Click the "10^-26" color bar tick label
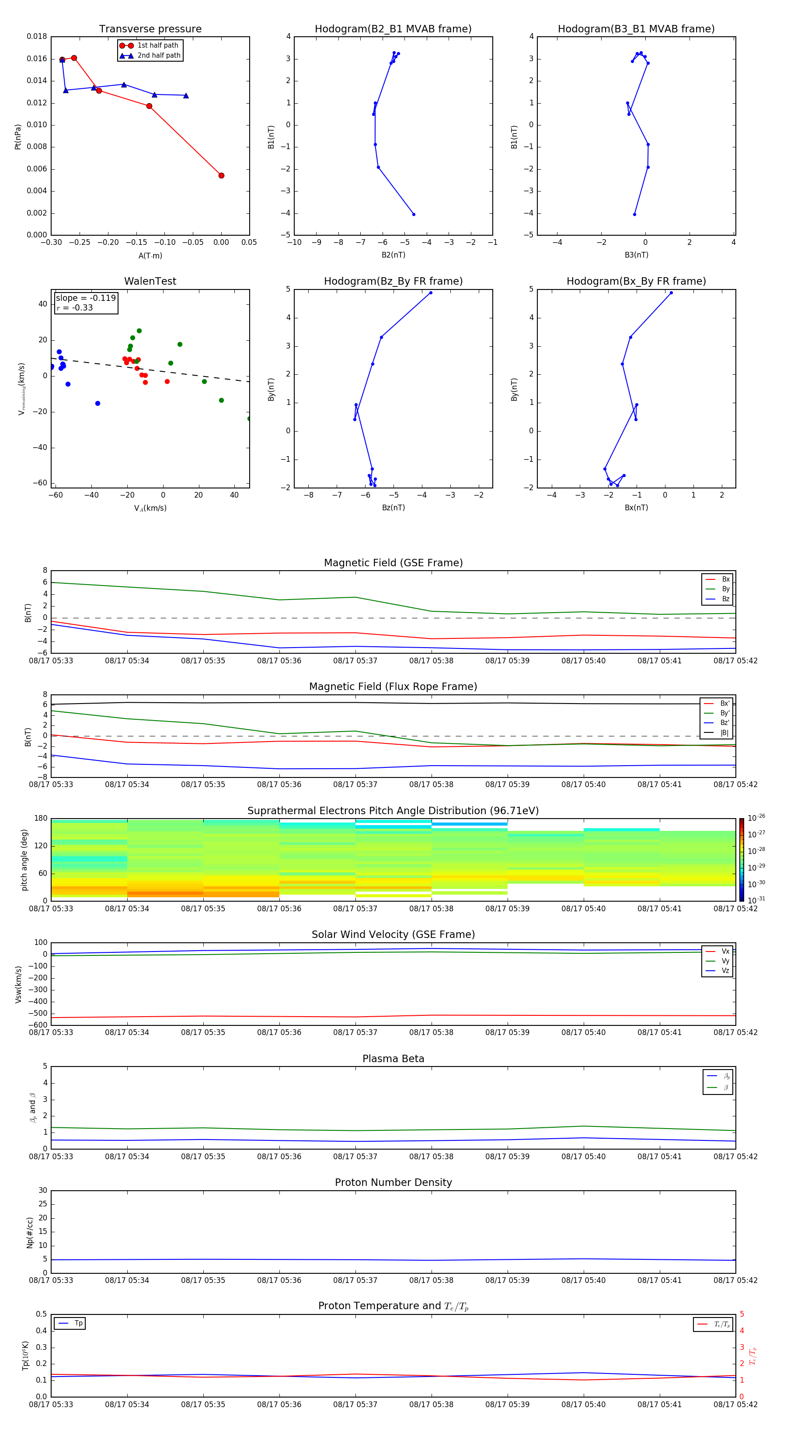Viewport: 787px width, 1443px height. (x=756, y=818)
